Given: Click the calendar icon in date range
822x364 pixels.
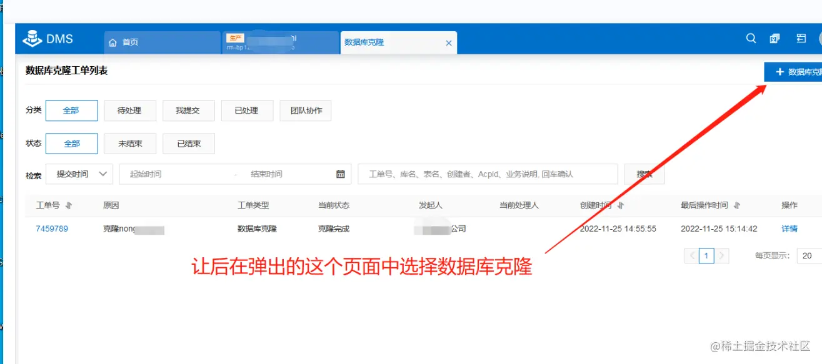Looking at the screenshot, I should (341, 174).
